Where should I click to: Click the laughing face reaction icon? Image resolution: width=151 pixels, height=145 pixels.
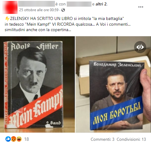tap(19, 139)
